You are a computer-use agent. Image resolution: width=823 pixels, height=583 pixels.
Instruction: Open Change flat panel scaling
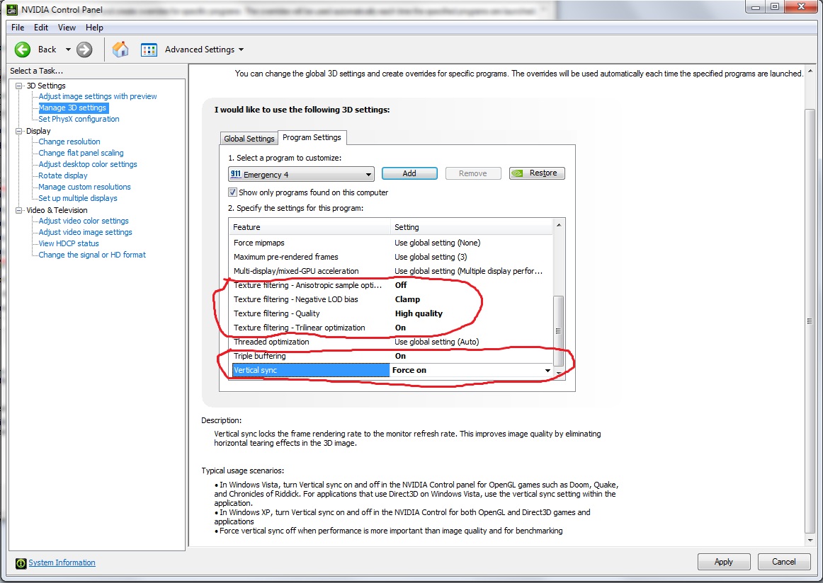coord(81,153)
